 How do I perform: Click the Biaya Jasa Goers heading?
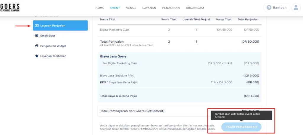click(113, 56)
